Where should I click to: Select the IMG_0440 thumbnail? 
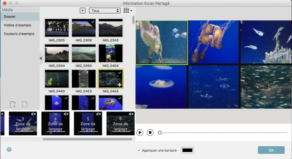point(57,79)
